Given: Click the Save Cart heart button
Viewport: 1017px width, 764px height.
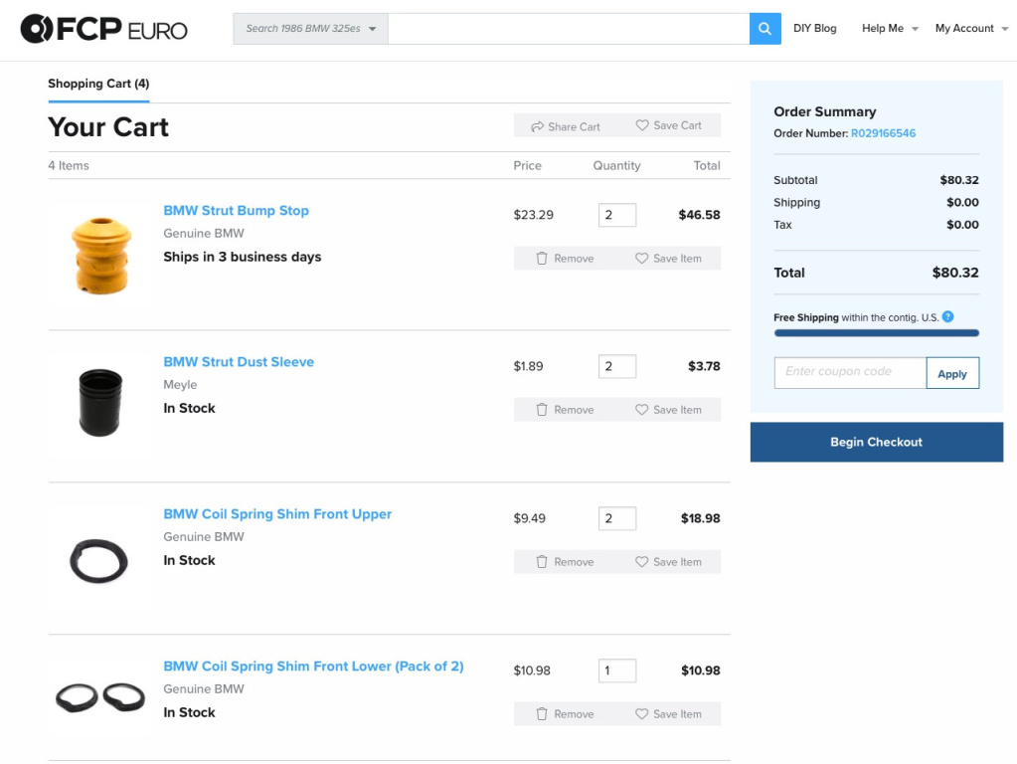Looking at the screenshot, I should [x=669, y=125].
